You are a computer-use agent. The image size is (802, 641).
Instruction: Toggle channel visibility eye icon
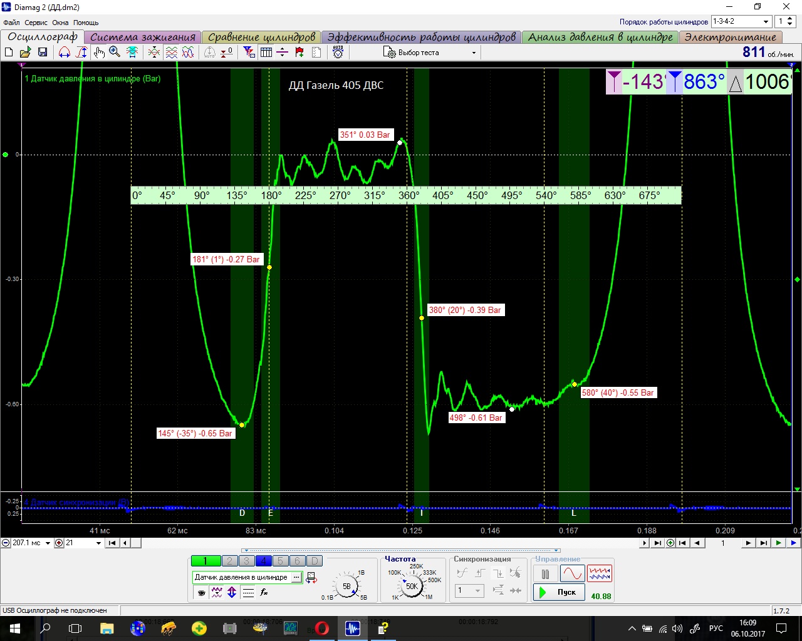click(x=200, y=592)
